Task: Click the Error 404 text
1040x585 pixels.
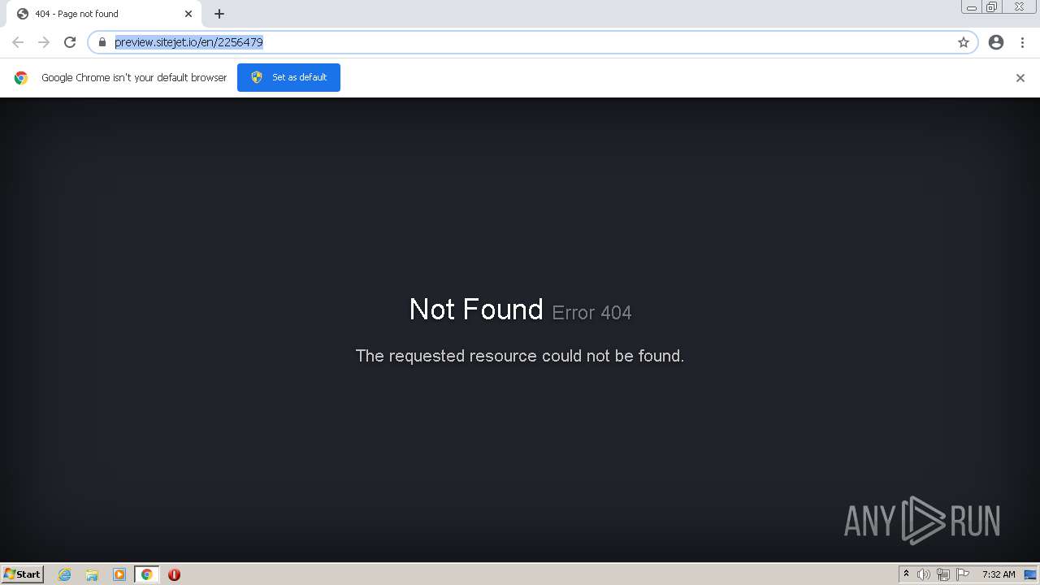Action: [x=591, y=313]
